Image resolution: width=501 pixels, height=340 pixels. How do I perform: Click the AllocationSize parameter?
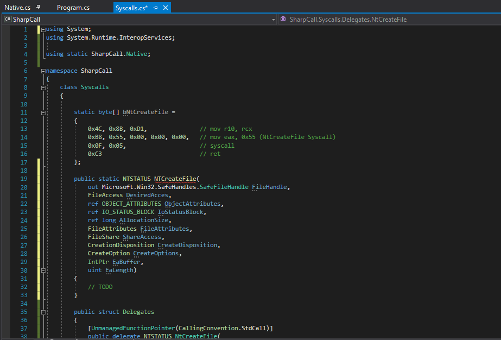tap(143, 220)
